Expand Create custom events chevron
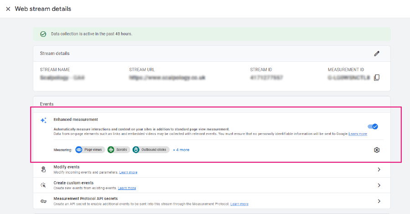This screenshot has width=410, height=214. (379, 185)
